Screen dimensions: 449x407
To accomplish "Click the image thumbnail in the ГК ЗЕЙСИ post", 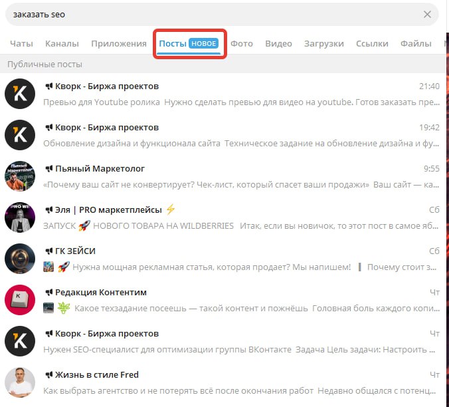I will point(48,267).
